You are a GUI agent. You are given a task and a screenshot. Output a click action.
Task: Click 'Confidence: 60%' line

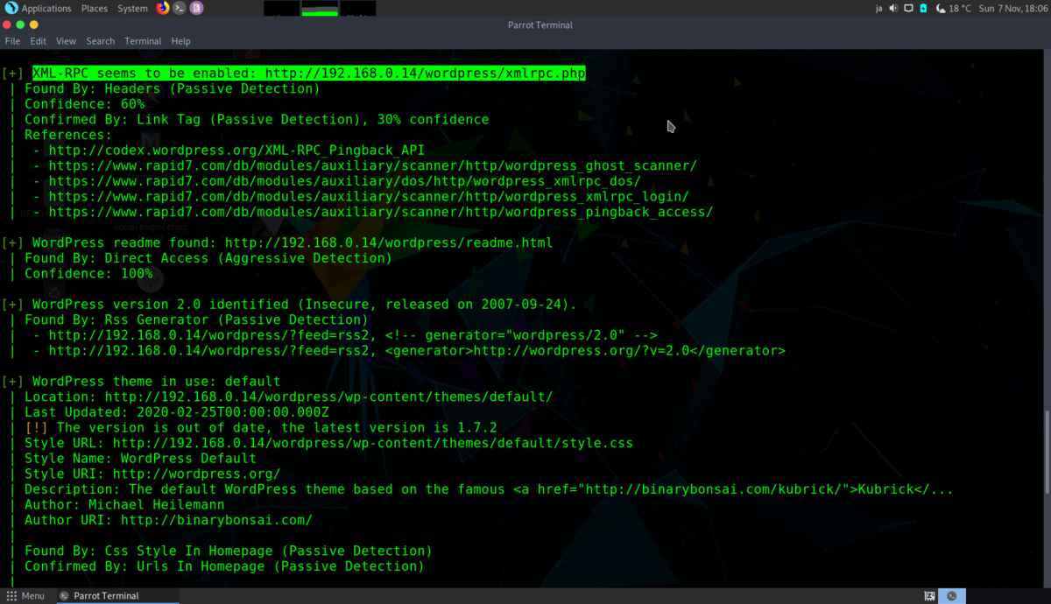click(x=85, y=104)
